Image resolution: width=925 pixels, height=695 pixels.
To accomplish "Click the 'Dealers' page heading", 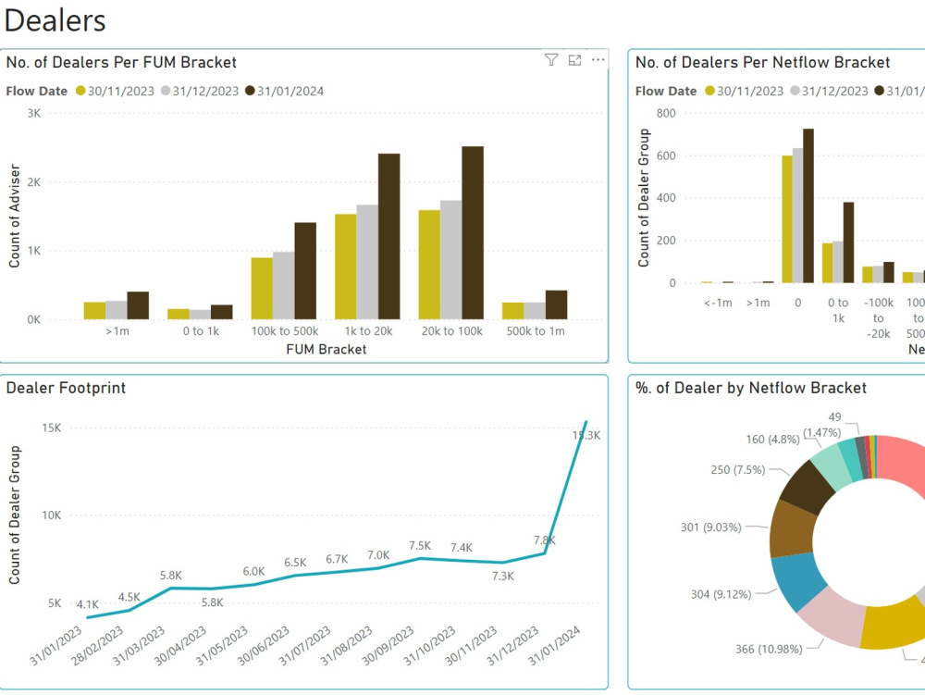I will (x=54, y=19).
